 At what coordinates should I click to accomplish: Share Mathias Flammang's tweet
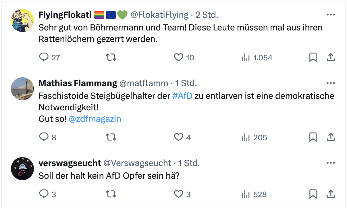(331, 137)
